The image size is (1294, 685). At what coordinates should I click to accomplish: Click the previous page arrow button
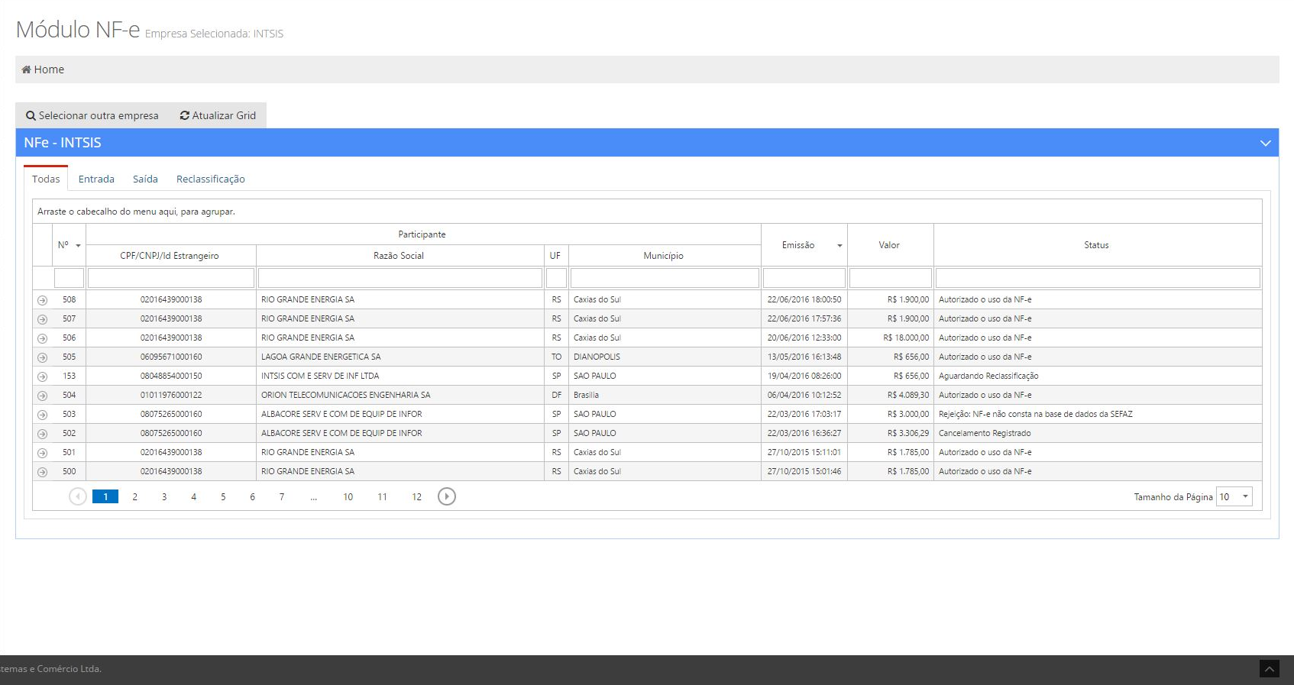(x=77, y=496)
